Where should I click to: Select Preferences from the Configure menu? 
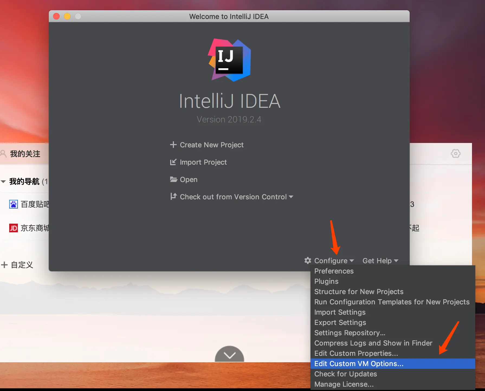point(393,271)
